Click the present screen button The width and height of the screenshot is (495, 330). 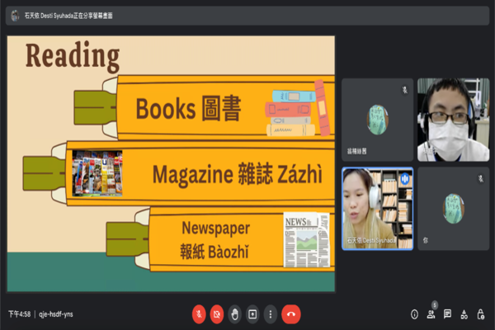(x=253, y=313)
